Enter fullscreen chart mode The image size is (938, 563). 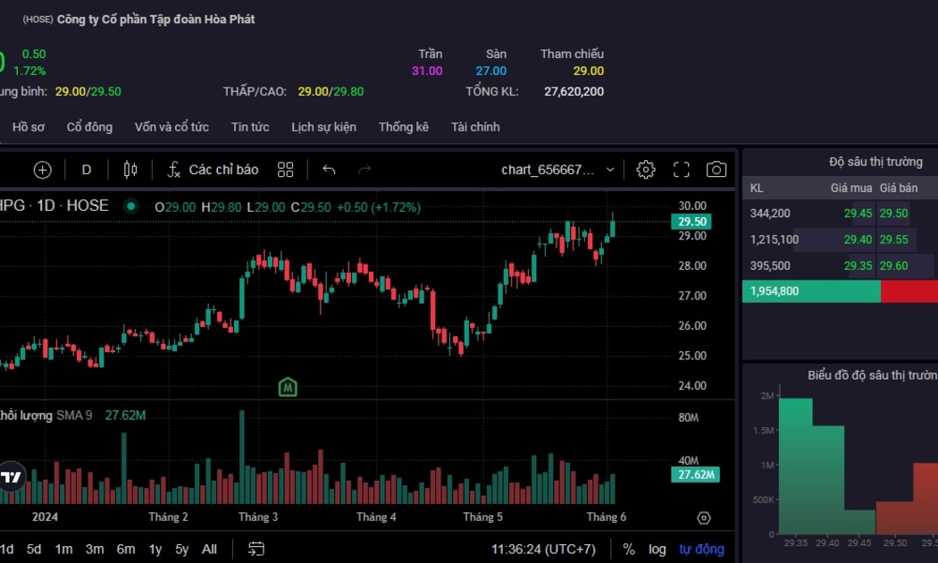[682, 170]
